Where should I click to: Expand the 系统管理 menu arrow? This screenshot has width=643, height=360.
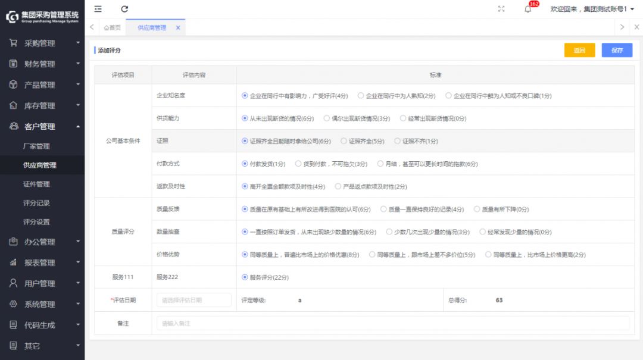[78, 304]
